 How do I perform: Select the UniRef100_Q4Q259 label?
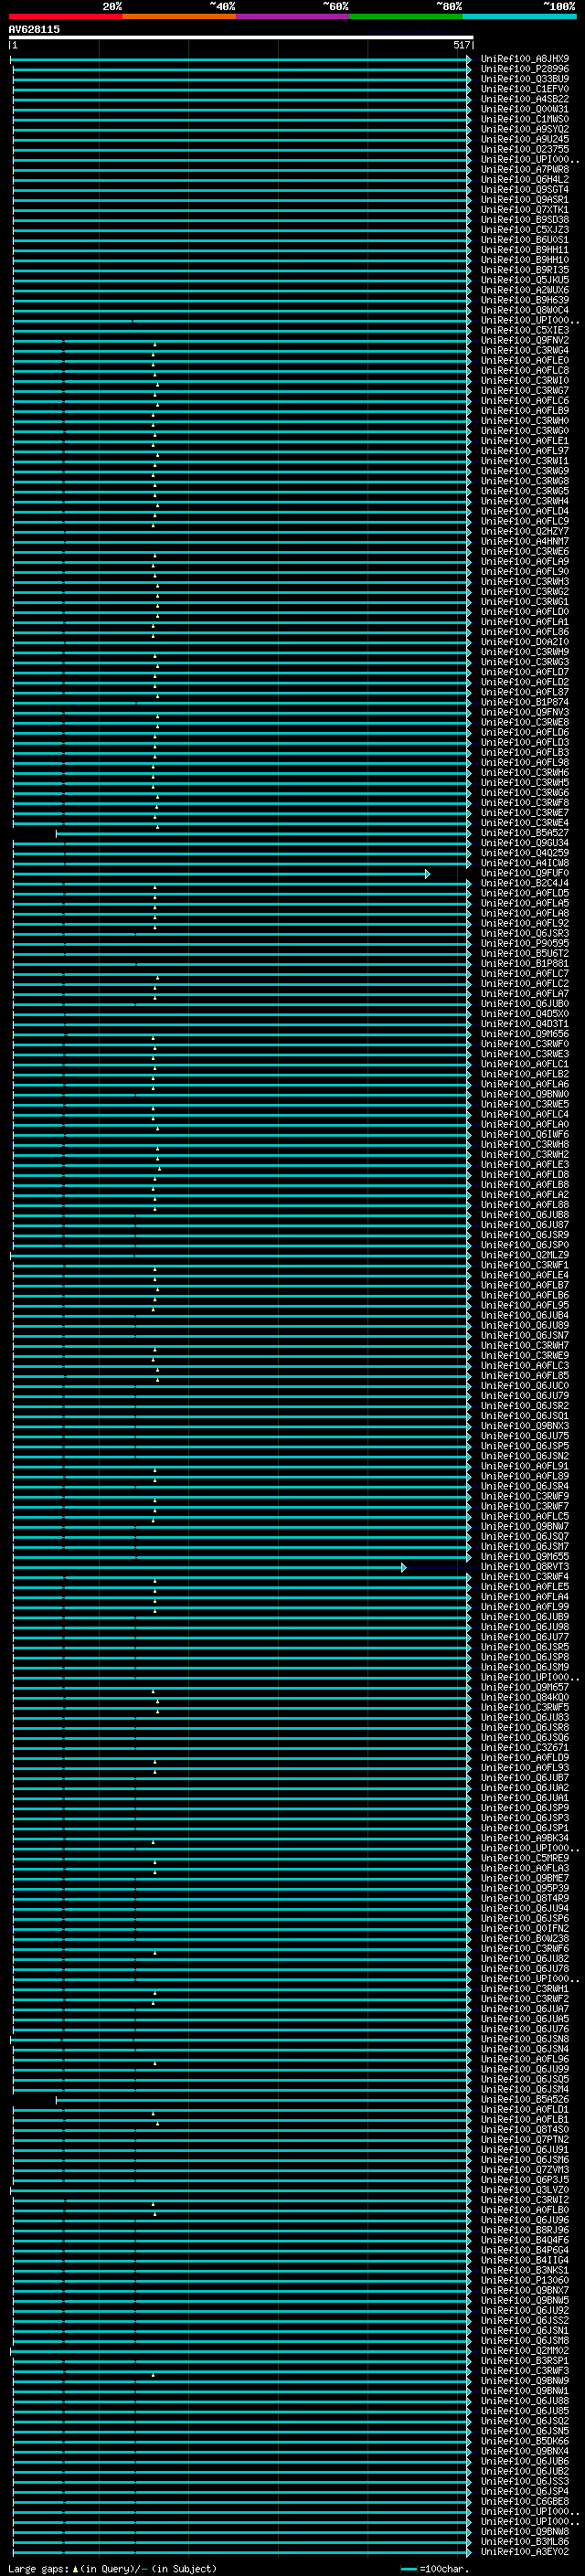pos(525,853)
